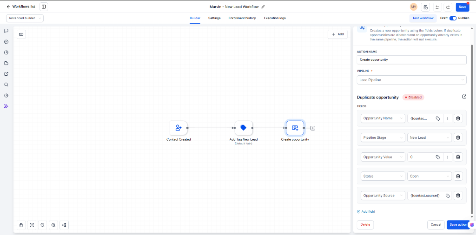The width and height of the screenshot is (476, 235).
Task: Open the chat bubble icon in left sidebar
Action: 6,31
